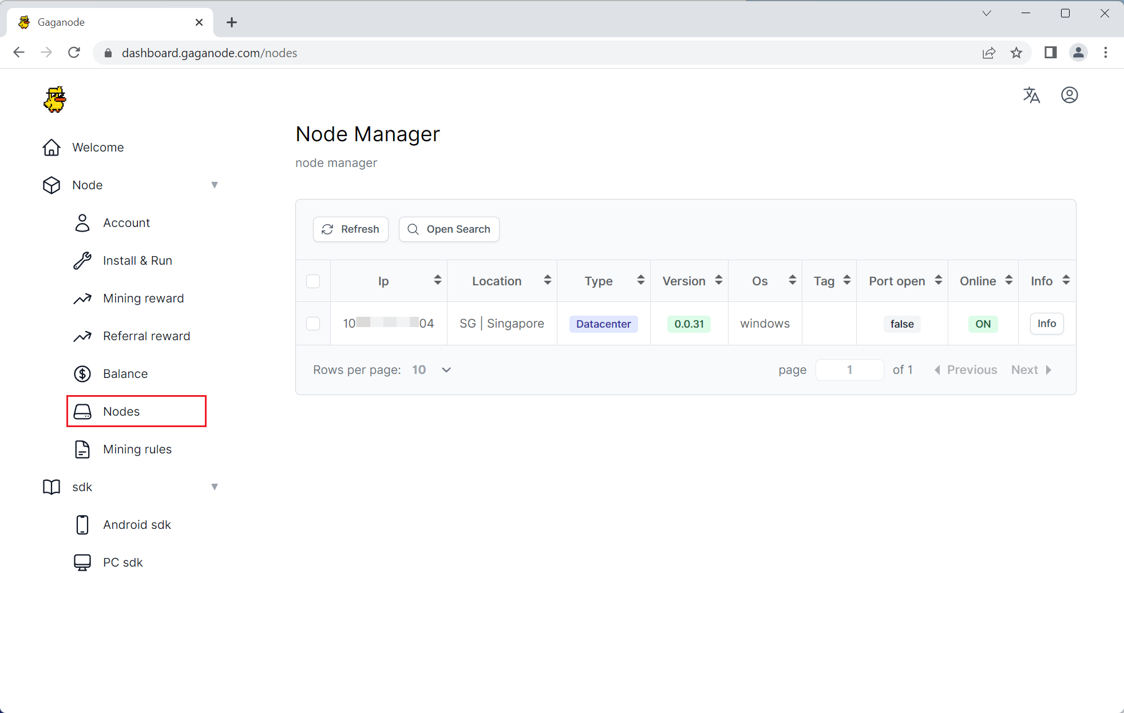Bookmark this page with star icon
1124x713 pixels.
point(1016,53)
